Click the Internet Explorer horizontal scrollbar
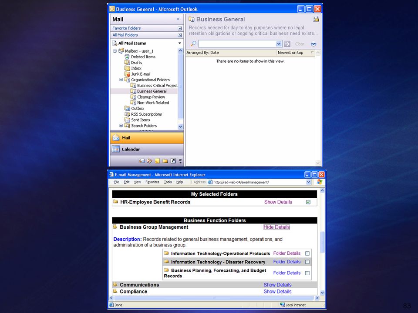The width and height of the screenshot is (418, 313). click(x=215, y=298)
